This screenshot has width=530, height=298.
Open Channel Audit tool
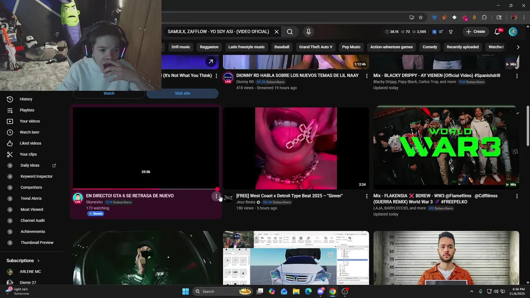click(x=32, y=221)
